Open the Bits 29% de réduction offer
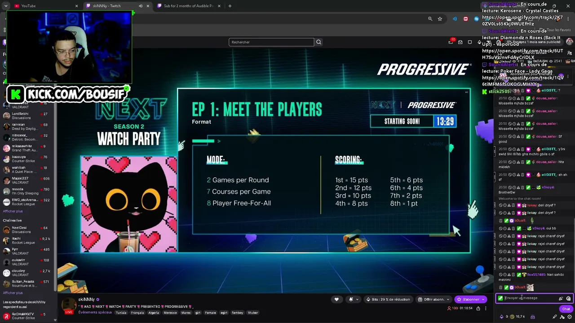This screenshot has height=323, width=575. [x=388, y=299]
